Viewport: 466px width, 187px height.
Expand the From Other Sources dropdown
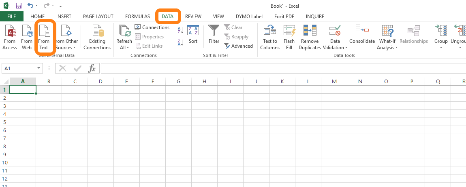66,48
